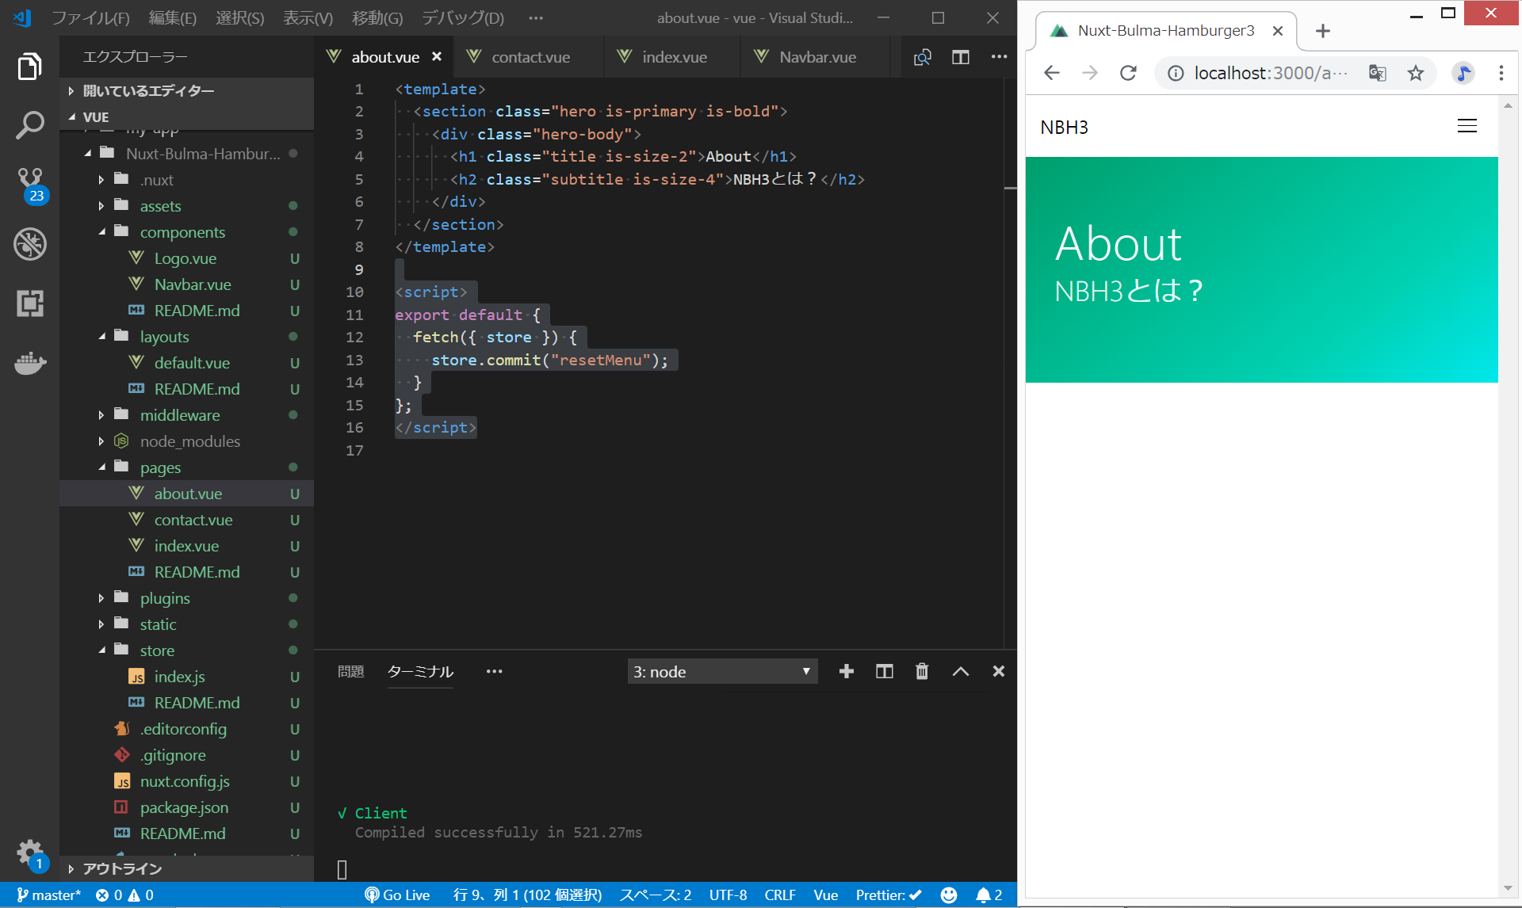This screenshot has width=1522, height=908.
Task: Split the editor to the right
Action: click(960, 57)
